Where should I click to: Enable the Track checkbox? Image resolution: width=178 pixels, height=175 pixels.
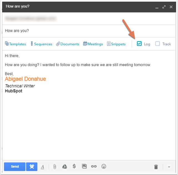pos(158,44)
